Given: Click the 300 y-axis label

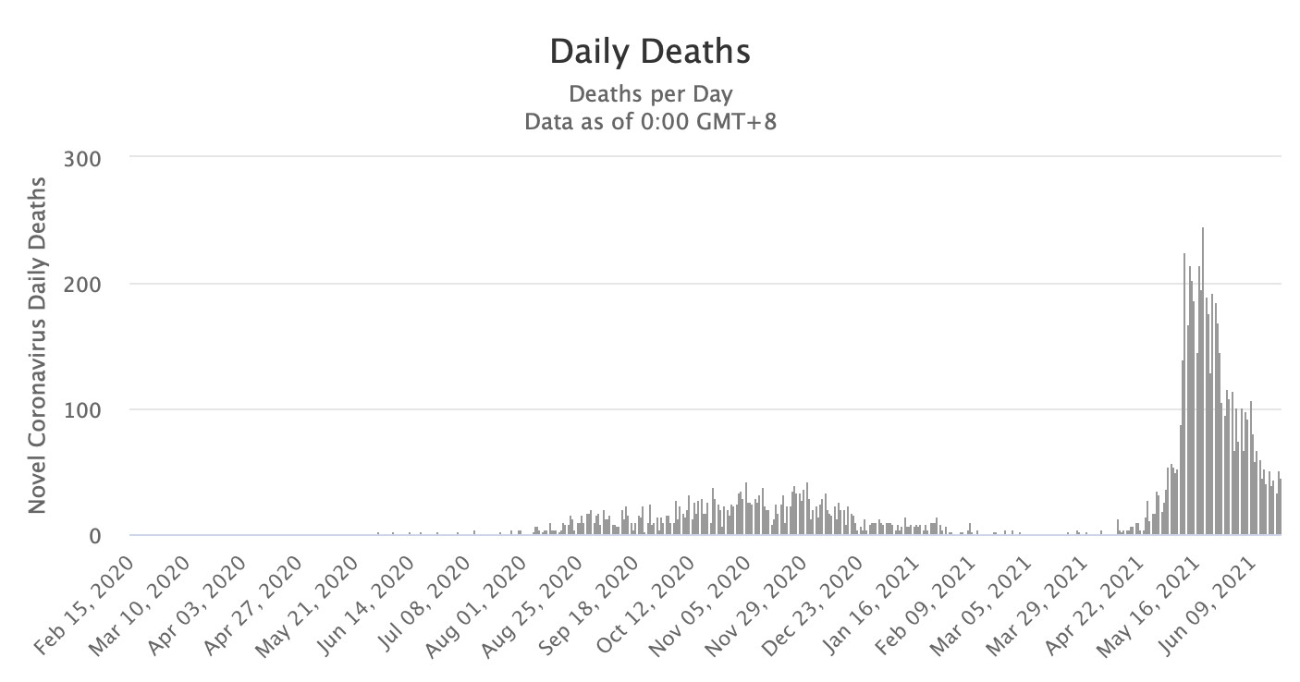Looking at the screenshot, I should coord(80,158).
